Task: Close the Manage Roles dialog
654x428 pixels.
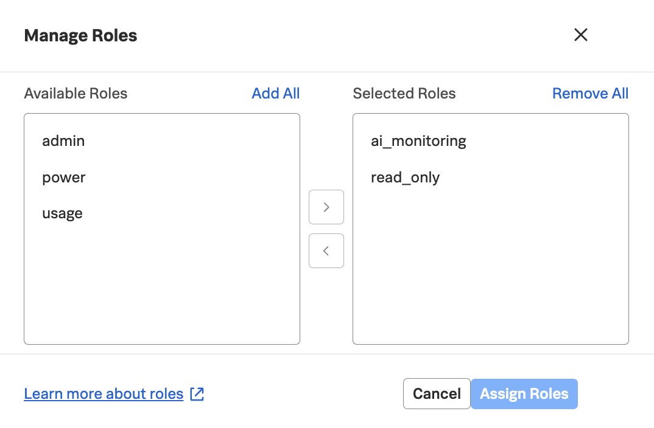Action: [x=580, y=35]
